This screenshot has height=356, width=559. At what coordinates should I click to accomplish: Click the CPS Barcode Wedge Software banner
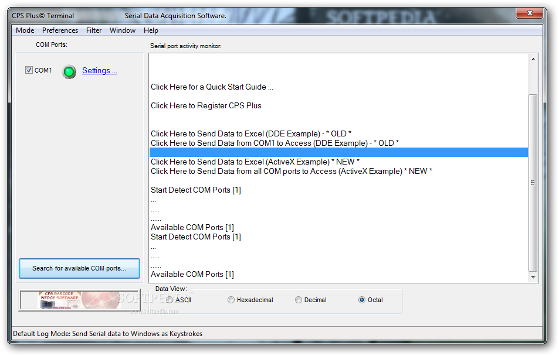[x=80, y=300]
